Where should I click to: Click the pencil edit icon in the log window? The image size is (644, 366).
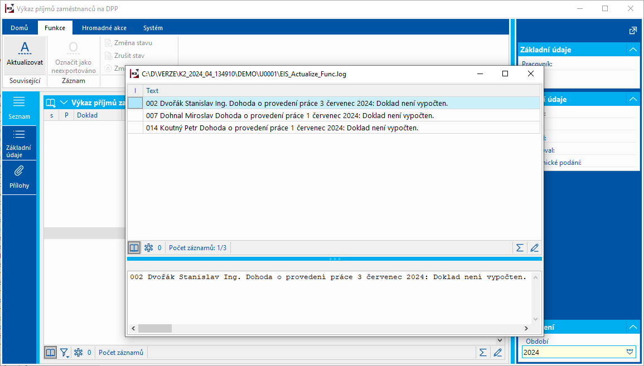pos(534,247)
